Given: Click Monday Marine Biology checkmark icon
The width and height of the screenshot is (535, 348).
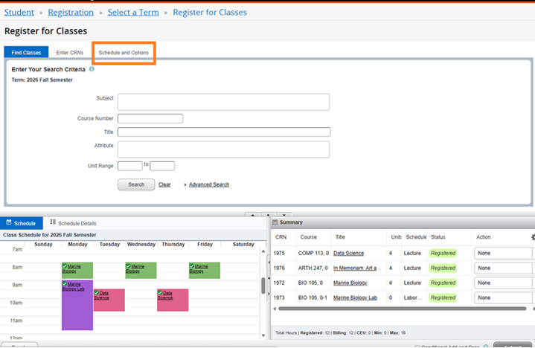Looking at the screenshot, I should point(65,266).
